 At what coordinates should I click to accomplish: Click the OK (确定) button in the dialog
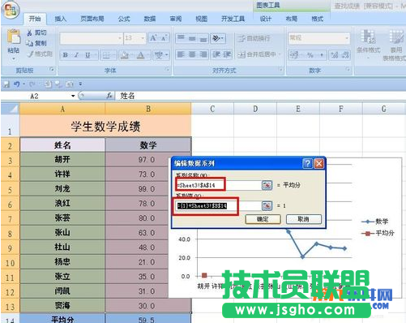click(263, 219)
